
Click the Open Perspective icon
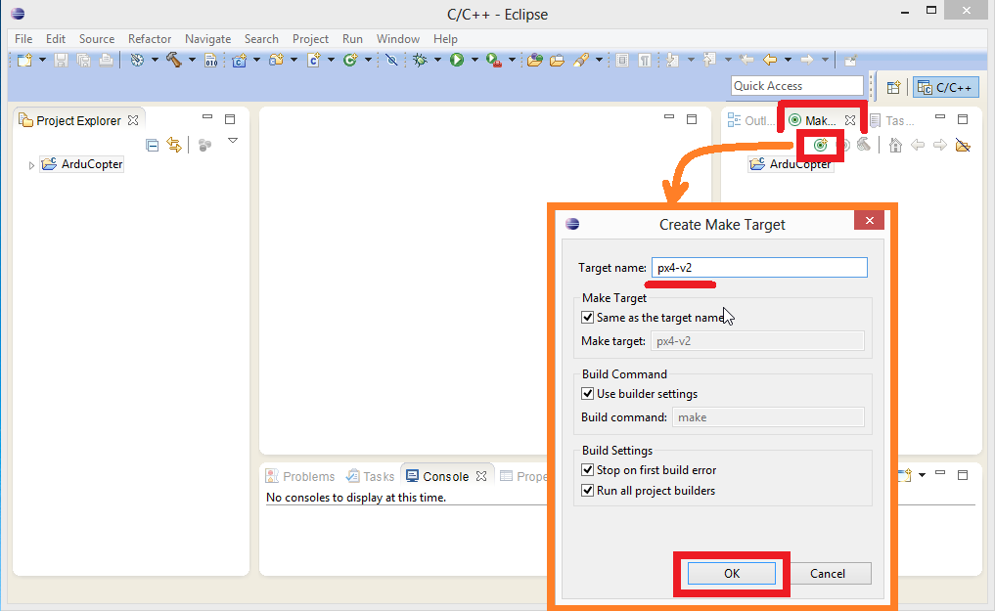point(893,87)
